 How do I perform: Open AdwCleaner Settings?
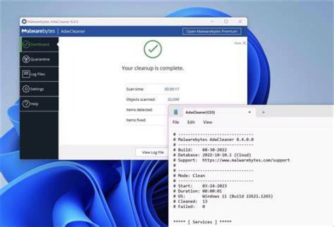pyautogui.click(x=39, y=89)
